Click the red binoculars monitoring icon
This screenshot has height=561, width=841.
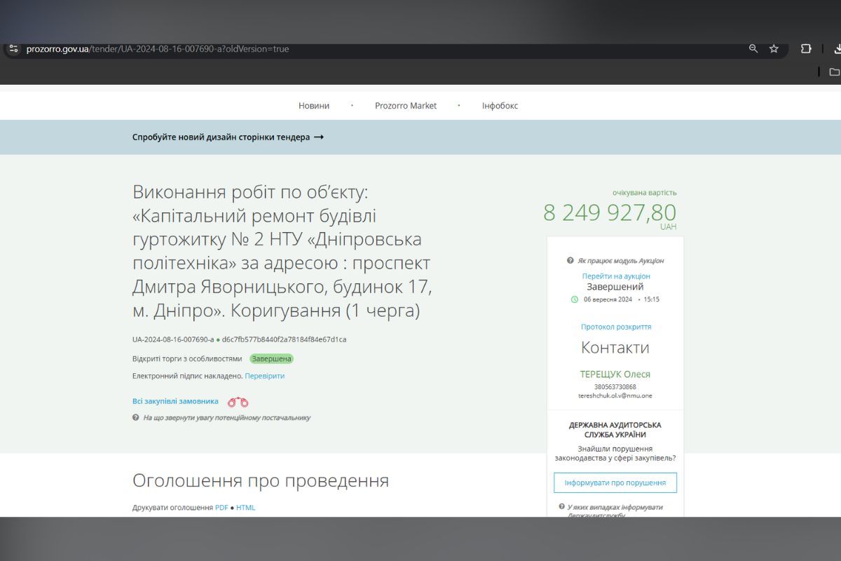pos(238,400)
